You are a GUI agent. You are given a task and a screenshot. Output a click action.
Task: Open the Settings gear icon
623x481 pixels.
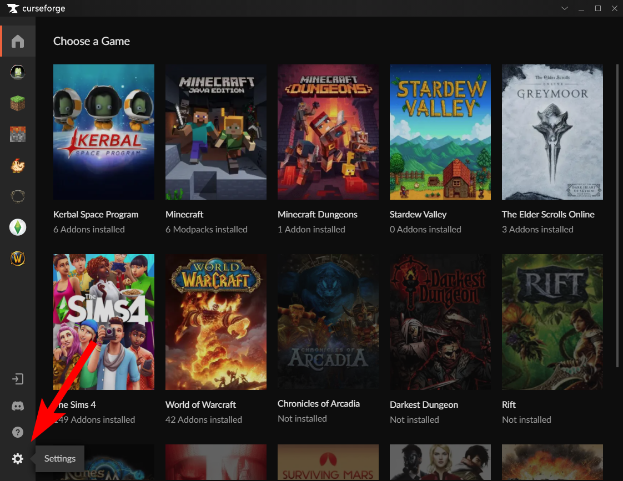coord(17,459)
